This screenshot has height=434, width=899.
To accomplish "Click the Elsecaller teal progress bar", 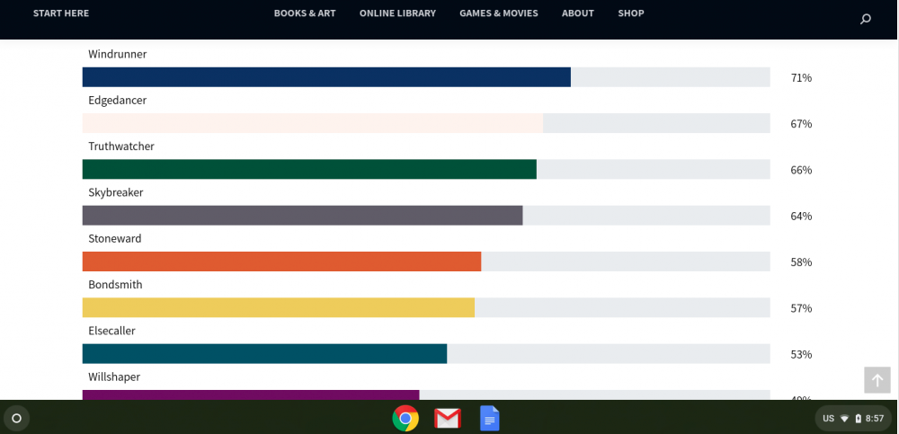I will point(264,354).
